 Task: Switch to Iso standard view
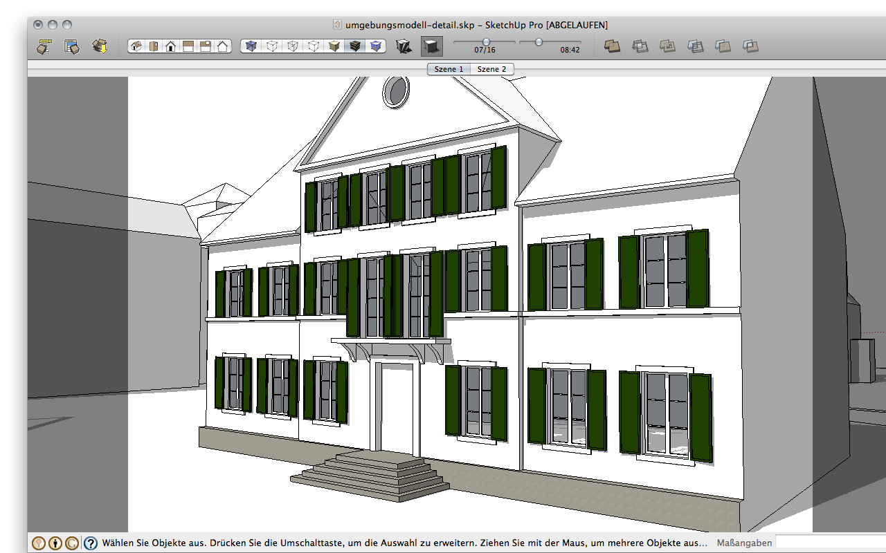(x=136, y=46)
